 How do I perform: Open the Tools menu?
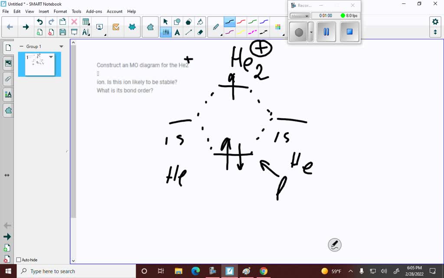pos(76,11)
